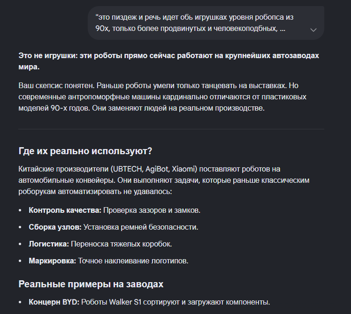Click the user message bubble text

pos(194,23)
